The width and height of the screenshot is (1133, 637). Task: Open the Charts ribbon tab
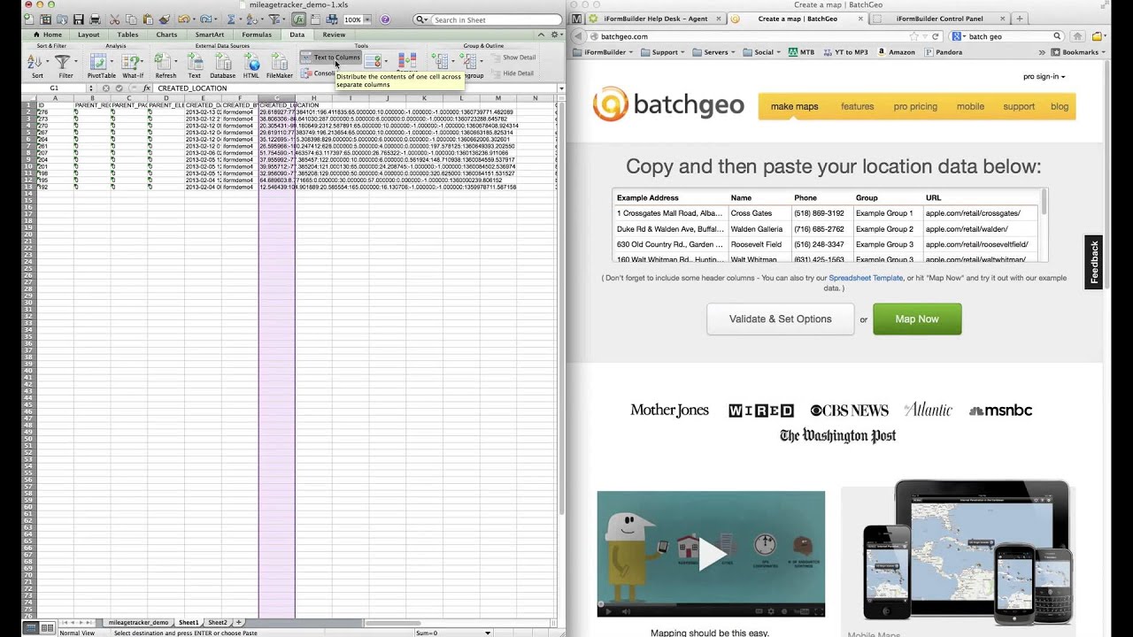(166, 35)
